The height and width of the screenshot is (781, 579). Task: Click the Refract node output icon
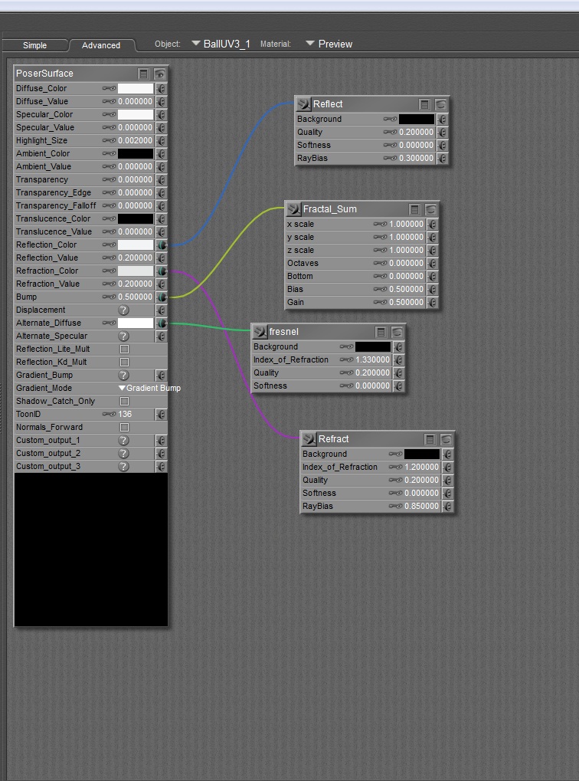[x=309, y=439]
